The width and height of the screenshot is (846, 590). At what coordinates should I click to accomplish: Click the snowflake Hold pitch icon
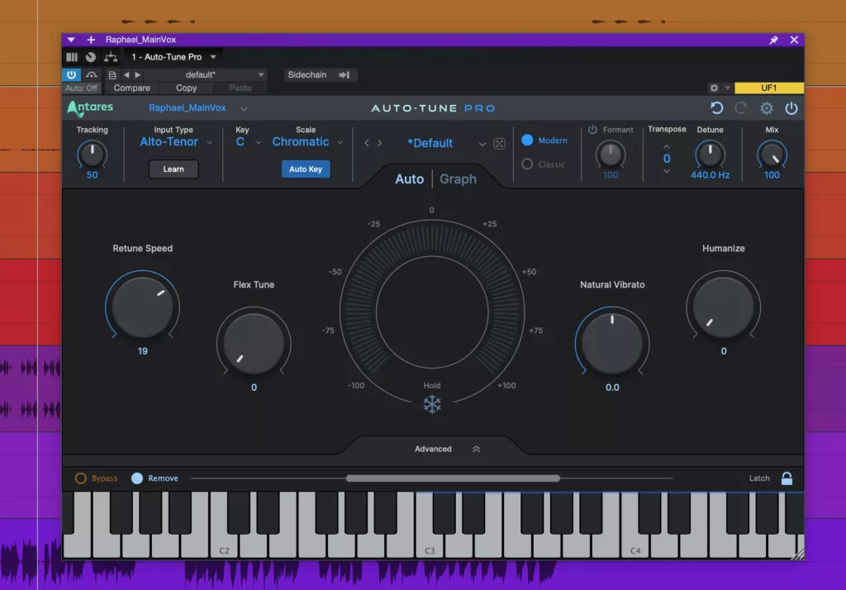pyautogui.click(x=432, y=404)
